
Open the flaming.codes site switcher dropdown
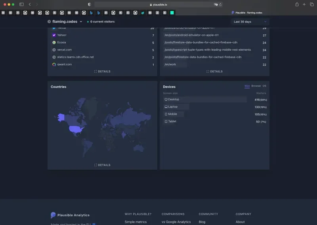click(x=65, y=22)
